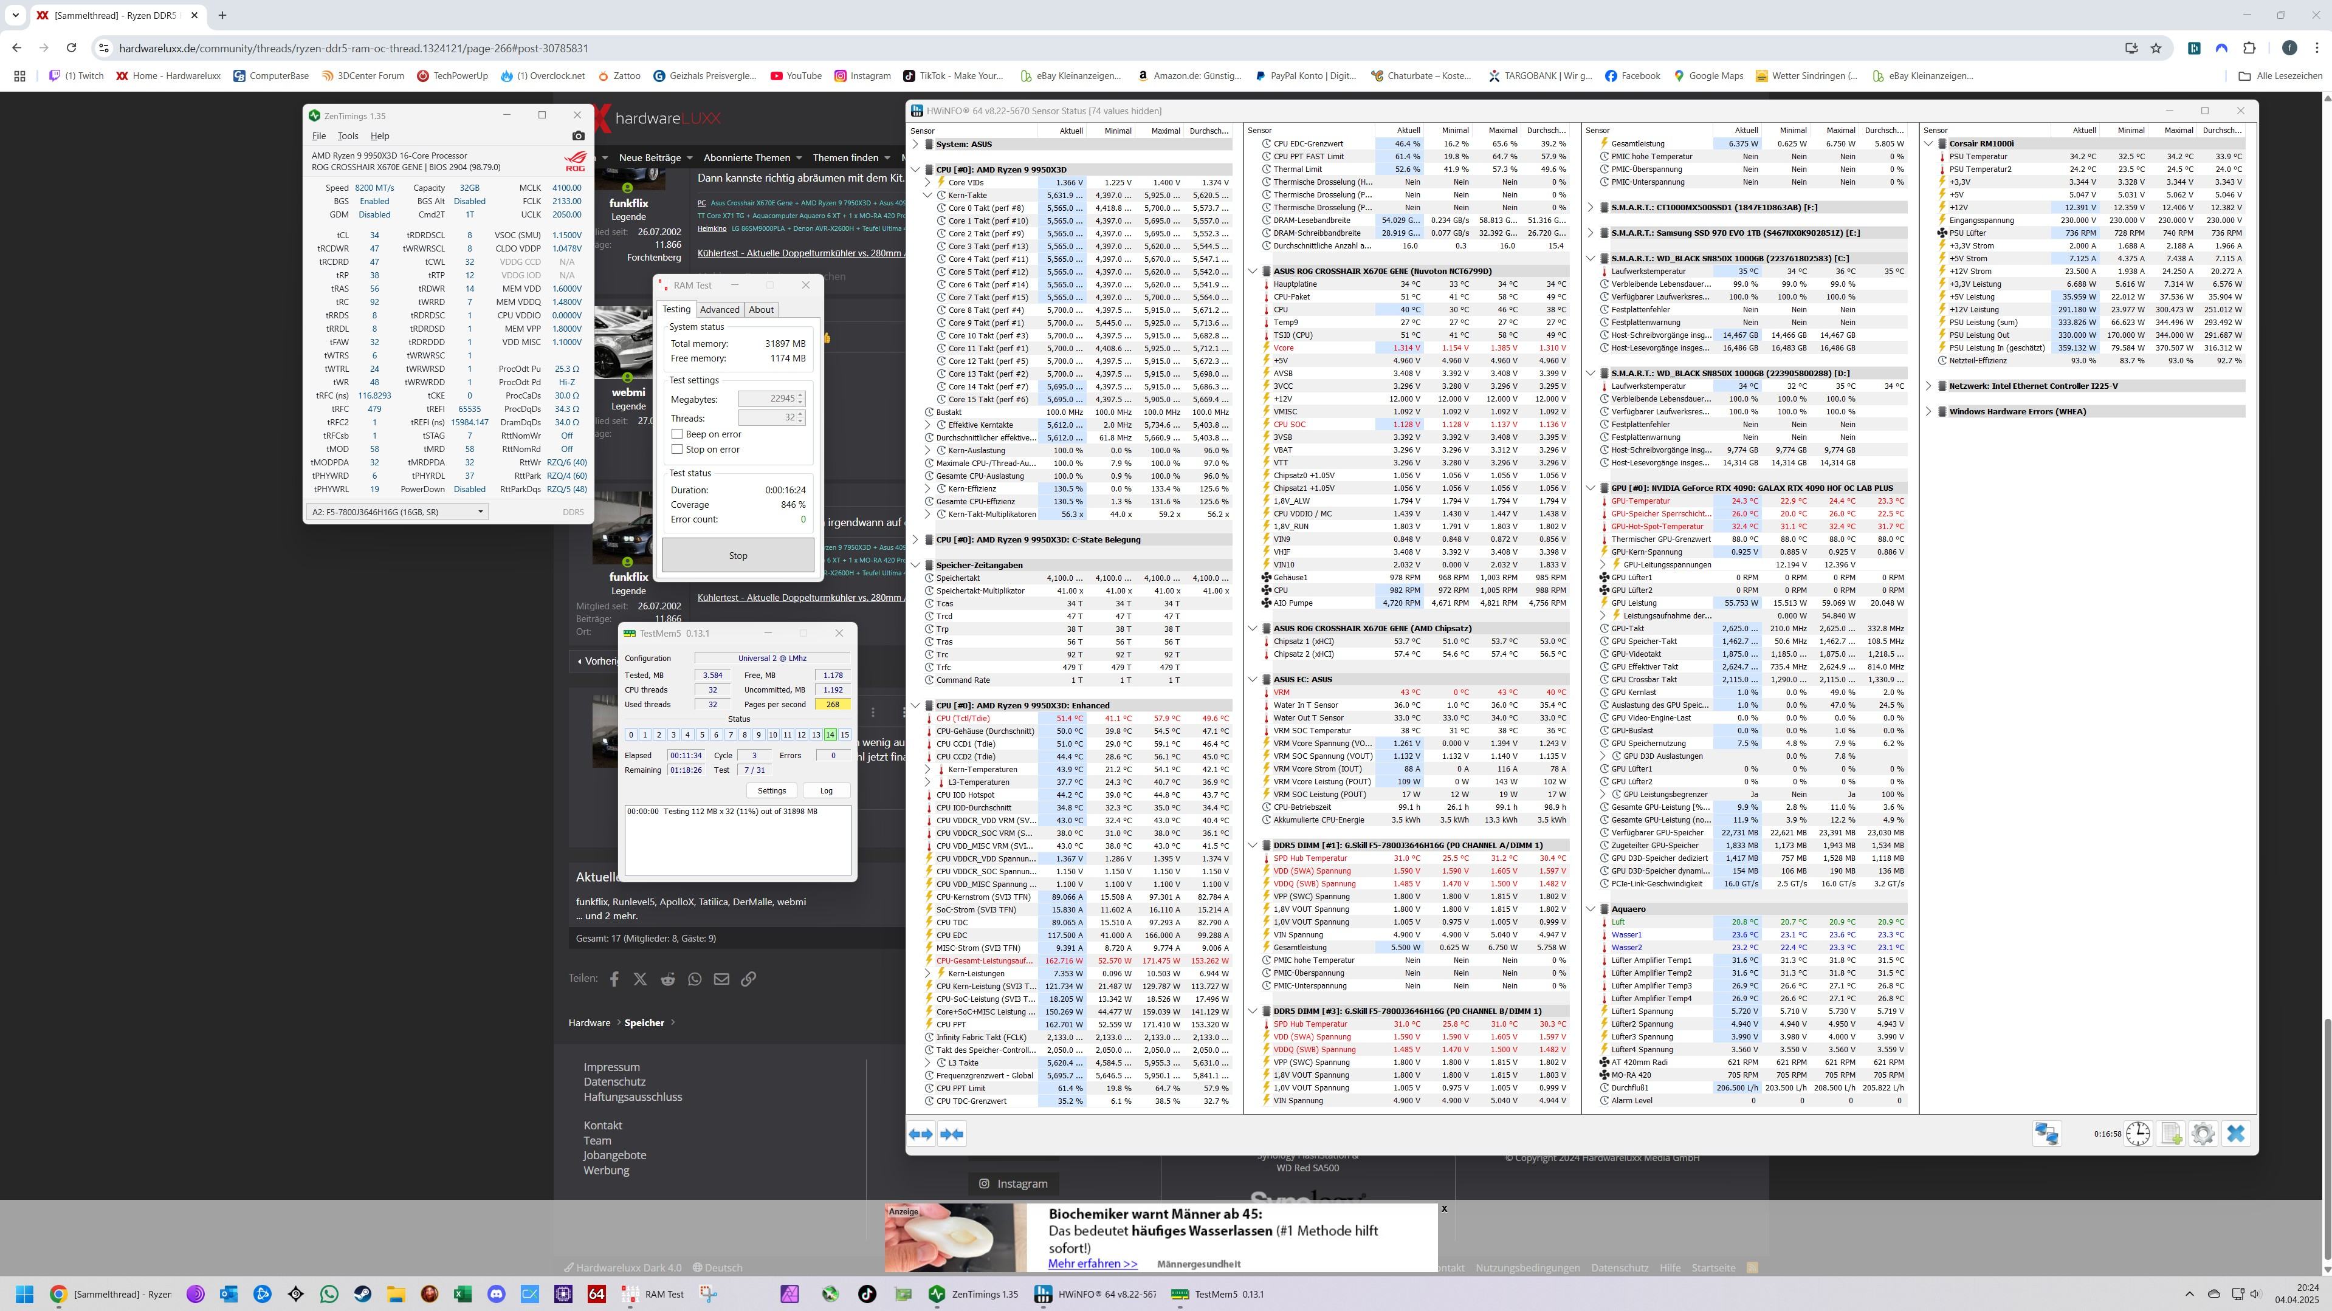This screenshot has width=2332, height=1311.
Task: Enable Beep on error checkbox
Action: [x=677, y=434]
